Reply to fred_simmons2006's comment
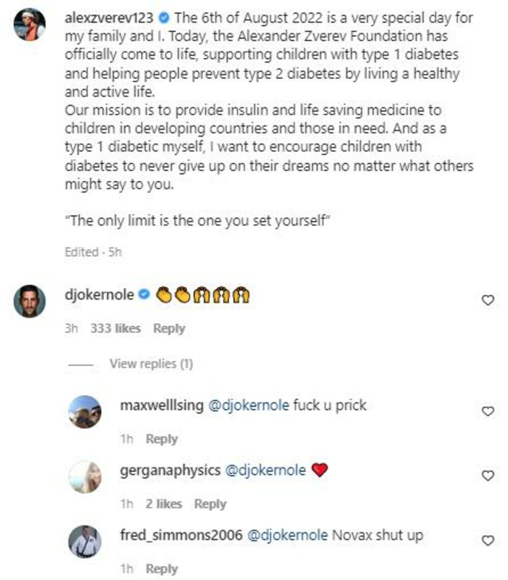Viewport: 508px width, 580px height. (x=161, y=569)
